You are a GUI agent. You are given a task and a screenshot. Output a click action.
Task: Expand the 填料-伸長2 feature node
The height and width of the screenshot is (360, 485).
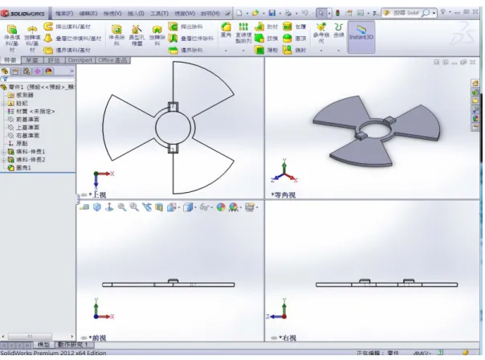click(3, 160)
